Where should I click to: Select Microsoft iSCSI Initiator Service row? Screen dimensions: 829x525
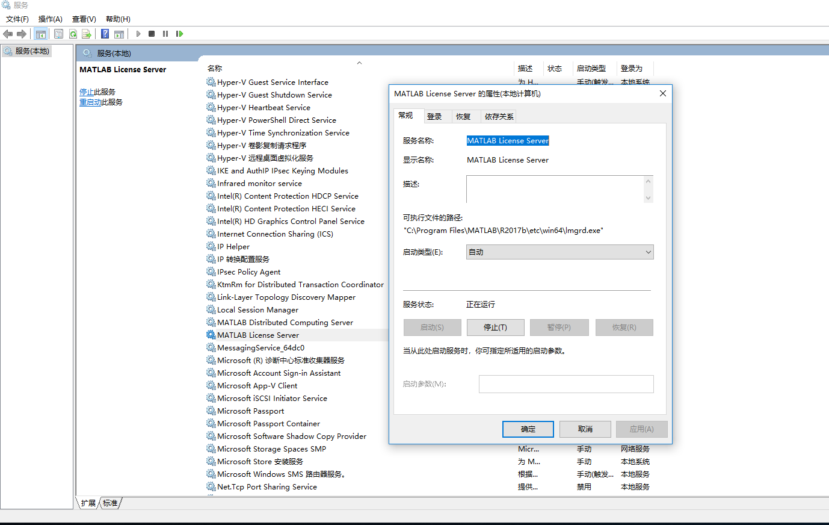coord(272,398)
